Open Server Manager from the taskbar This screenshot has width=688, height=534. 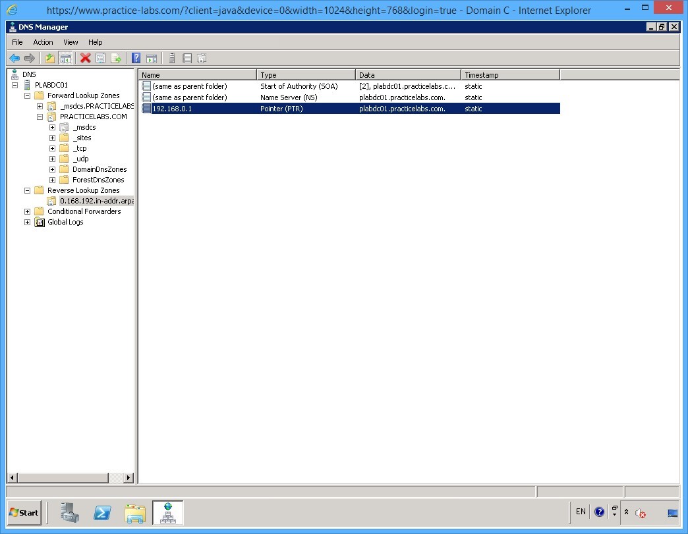(69, 513)
